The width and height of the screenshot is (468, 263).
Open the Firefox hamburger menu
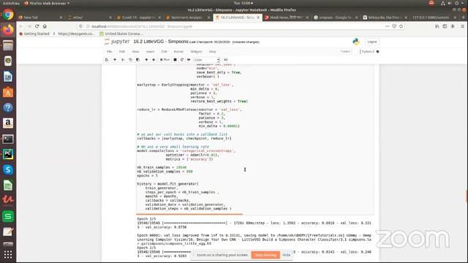462,26
